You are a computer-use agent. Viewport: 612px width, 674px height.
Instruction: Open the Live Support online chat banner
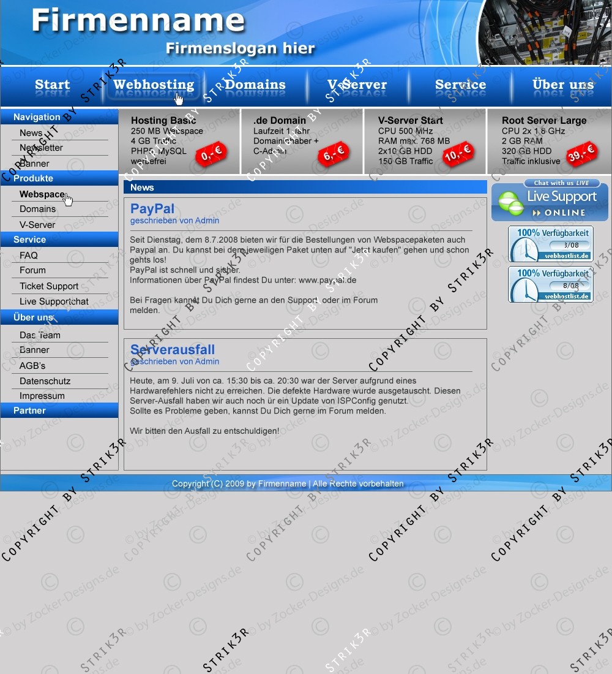click(x=550, y=200)
